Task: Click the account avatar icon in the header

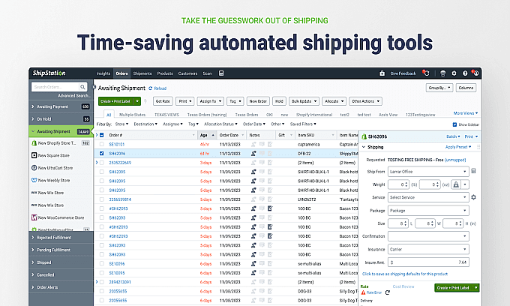Action: pos(475,73)
